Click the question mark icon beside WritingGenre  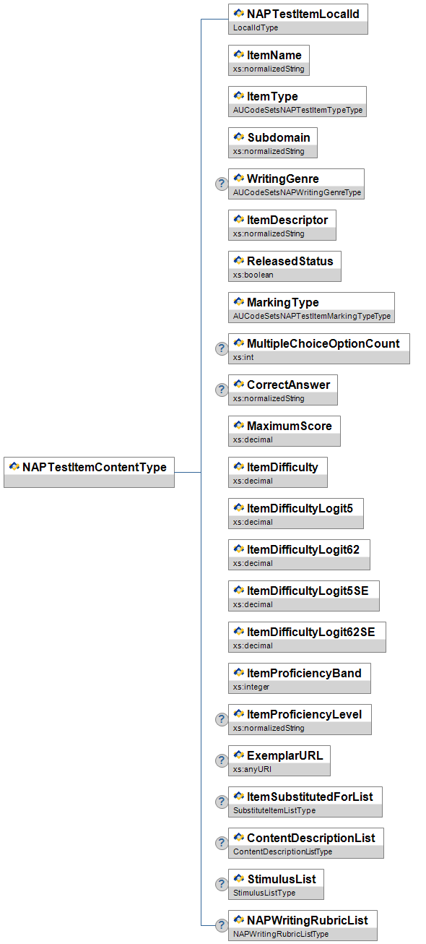coord(222,184)
